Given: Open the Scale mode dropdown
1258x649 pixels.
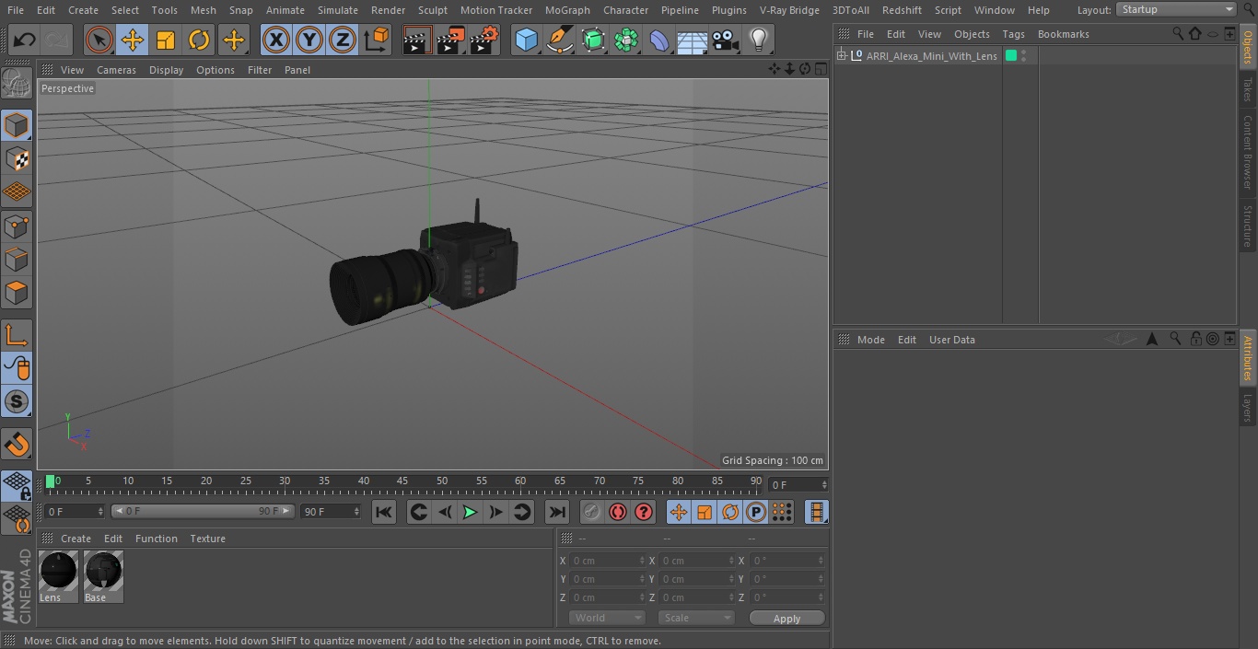Looking at the screenshot, I should pos(696,618).
